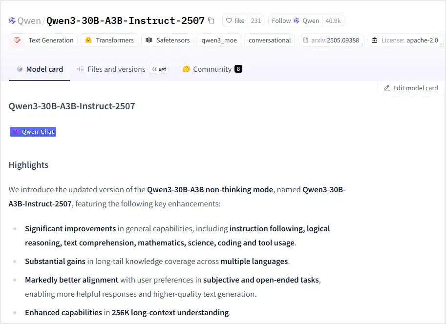Click the Transformers emoji icon

coord(88,40)
